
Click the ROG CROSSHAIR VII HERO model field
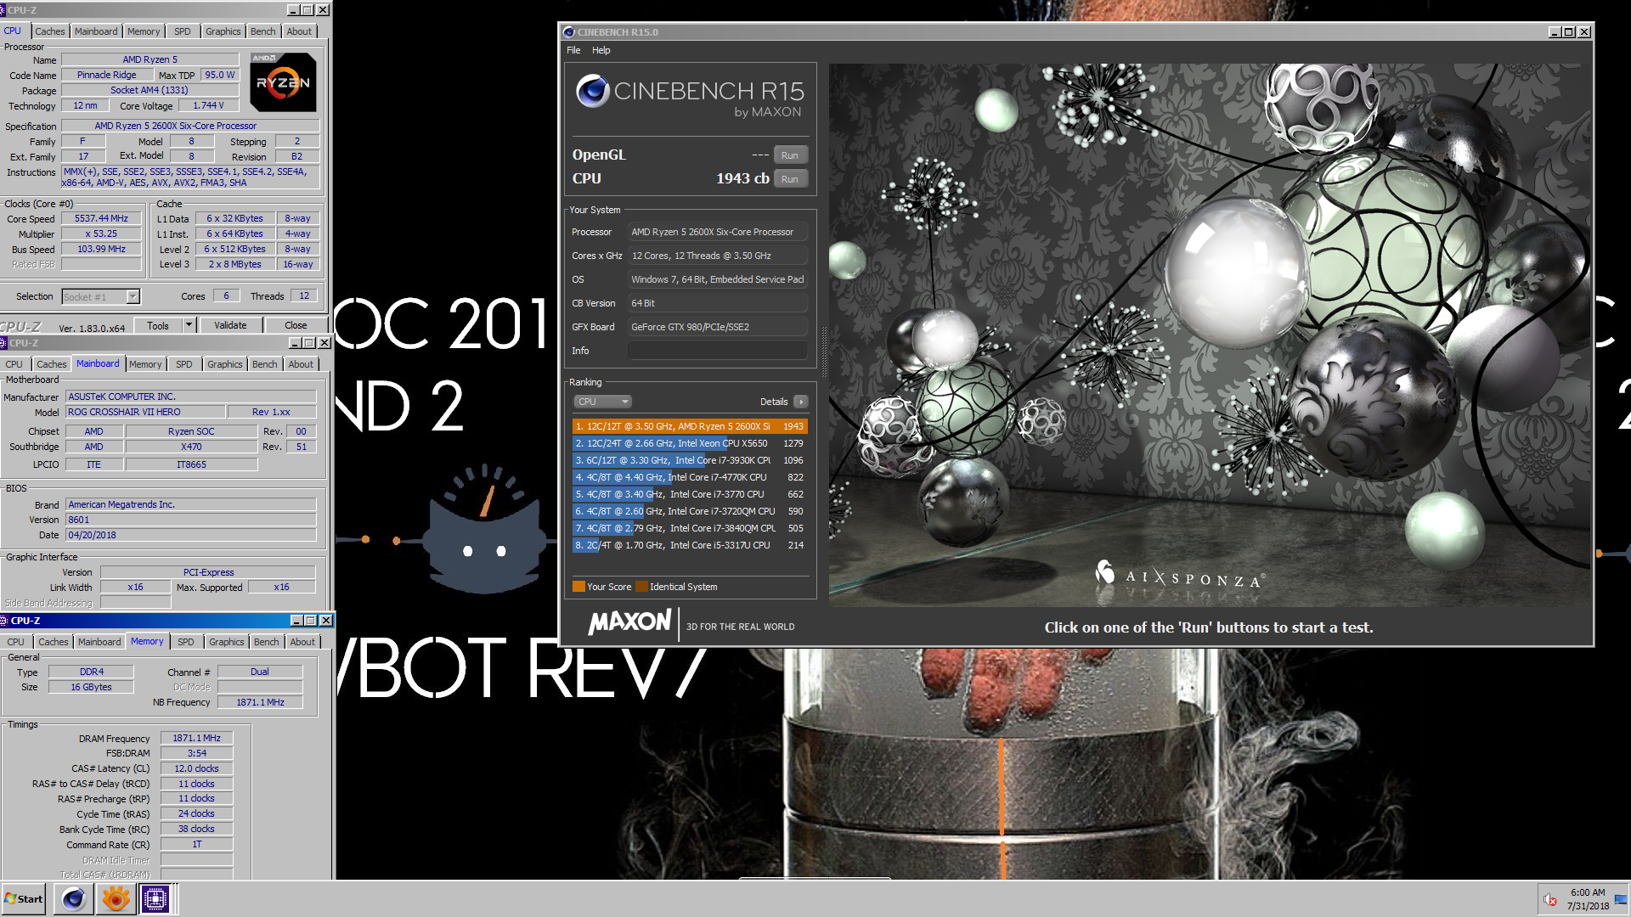click(144, 412)
